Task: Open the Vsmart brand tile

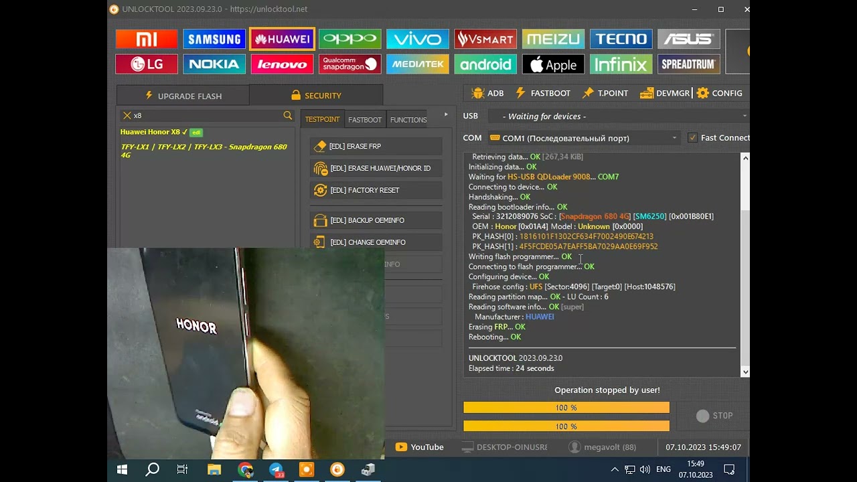Action: (x=485, y=39)
